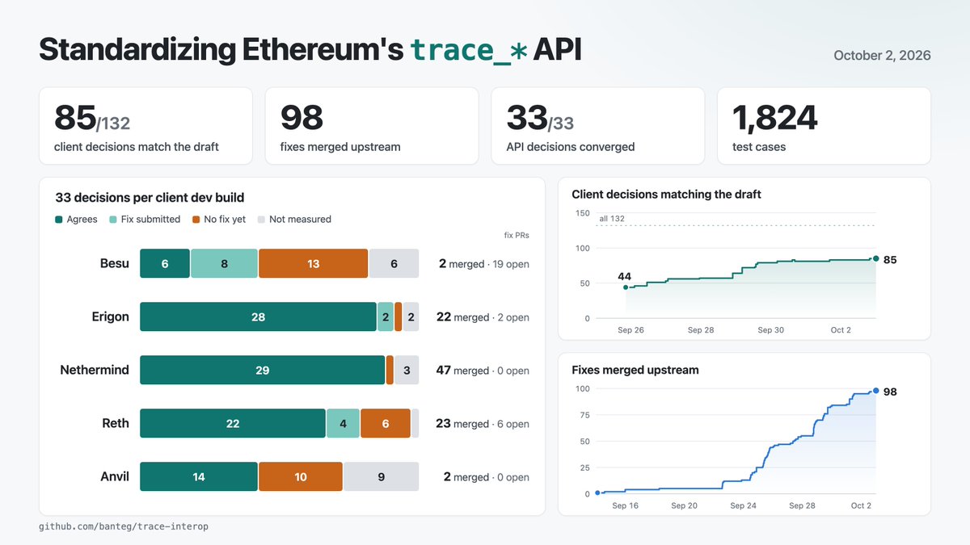Select the Anvil Agrees segment showing 14
Viewport: 970px width, 545px height.
(199, 476)
